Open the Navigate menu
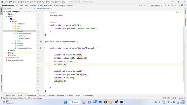Viewport: 187px width, 105px height. [x=21, y=2]
